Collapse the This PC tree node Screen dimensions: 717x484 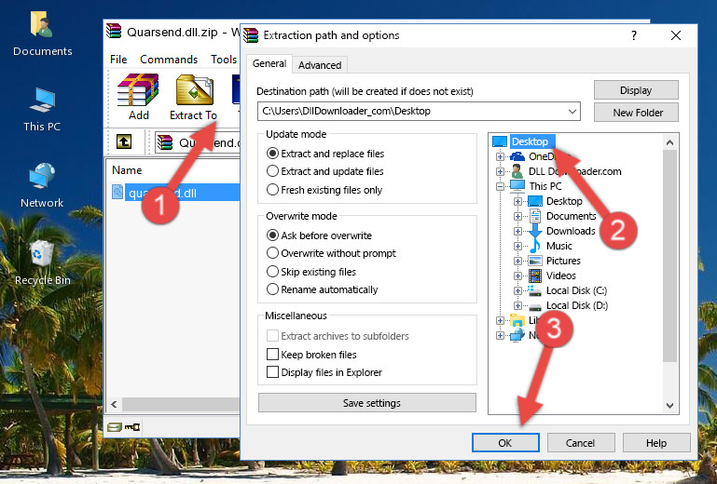click(x=500, y=186)
